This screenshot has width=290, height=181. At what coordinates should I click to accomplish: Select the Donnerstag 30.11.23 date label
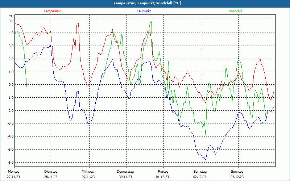click(x=125, y=174)
